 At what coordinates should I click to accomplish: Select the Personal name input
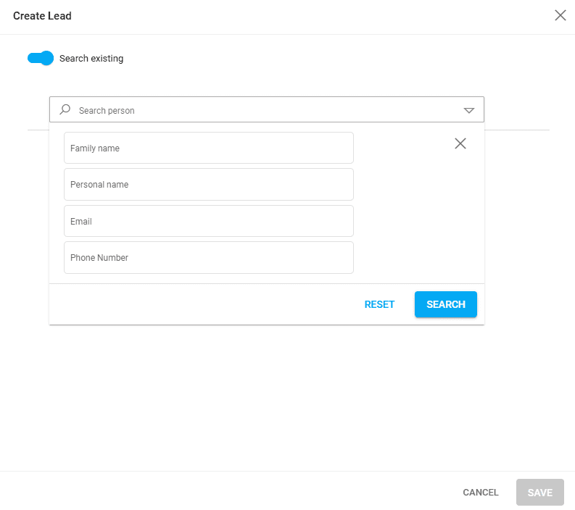(208, 185)
